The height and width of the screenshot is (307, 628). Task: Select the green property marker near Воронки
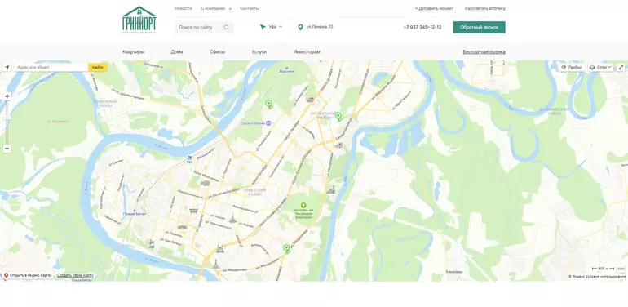[269, 105]
